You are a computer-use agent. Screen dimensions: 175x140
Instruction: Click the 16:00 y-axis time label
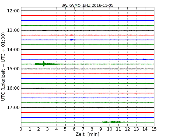[13, 88]
